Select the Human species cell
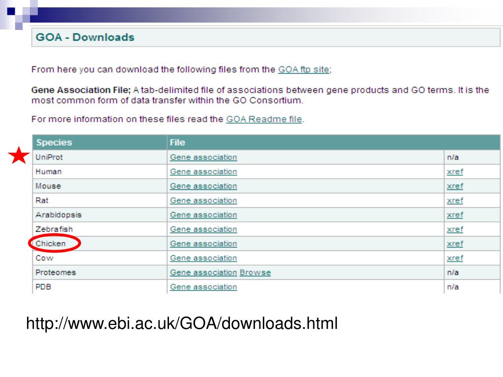503x377 pixels. tap(99, 172)
